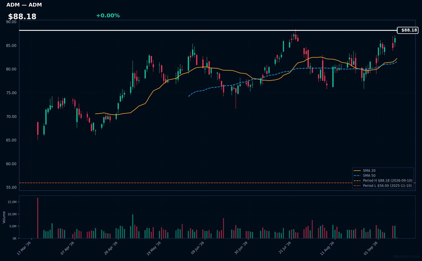Viewport: 422px width, 261px height.
Task: Click the 15.0M volume axis label
Action: click(12, 202)
